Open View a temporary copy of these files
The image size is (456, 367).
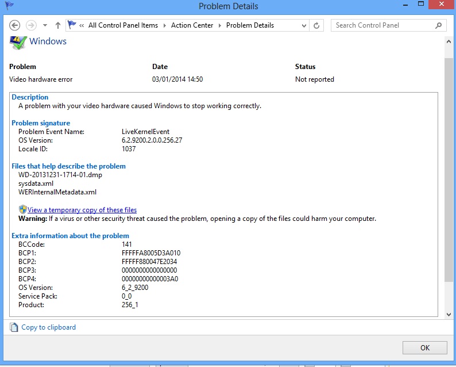[x=82, y=210]
